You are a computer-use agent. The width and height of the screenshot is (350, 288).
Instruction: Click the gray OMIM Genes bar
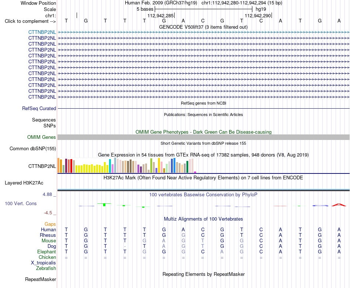point(203,137)
